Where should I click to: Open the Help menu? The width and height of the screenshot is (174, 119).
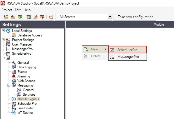pyautogui.click(x=27, y=10)
